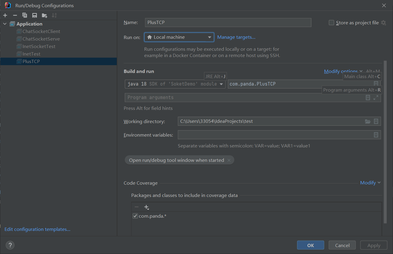Collapse the Application configuration group
The height and width of the screenshot is (254, 393).
pyautogui.click(x=5, y=24)
